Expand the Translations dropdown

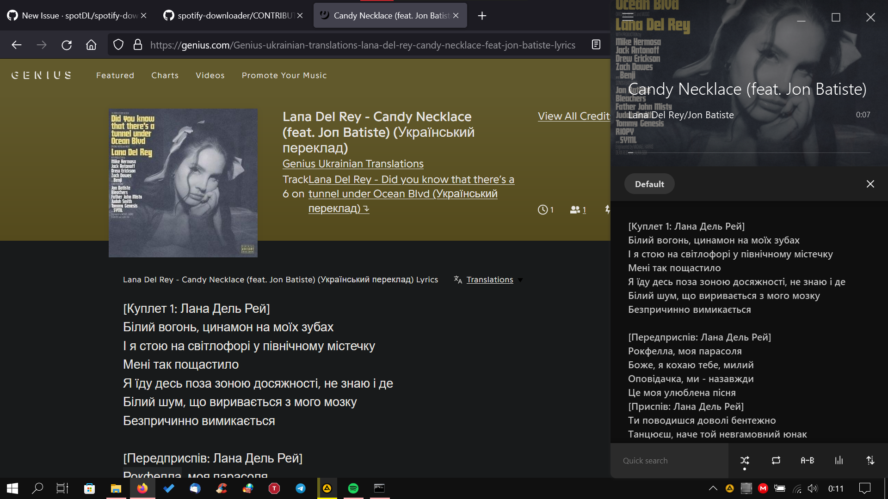(519, 280)
